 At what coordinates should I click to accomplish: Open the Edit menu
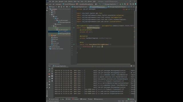(53, 1)
